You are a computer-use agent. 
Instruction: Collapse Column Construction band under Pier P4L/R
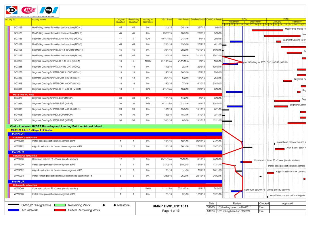coord(116,138)
